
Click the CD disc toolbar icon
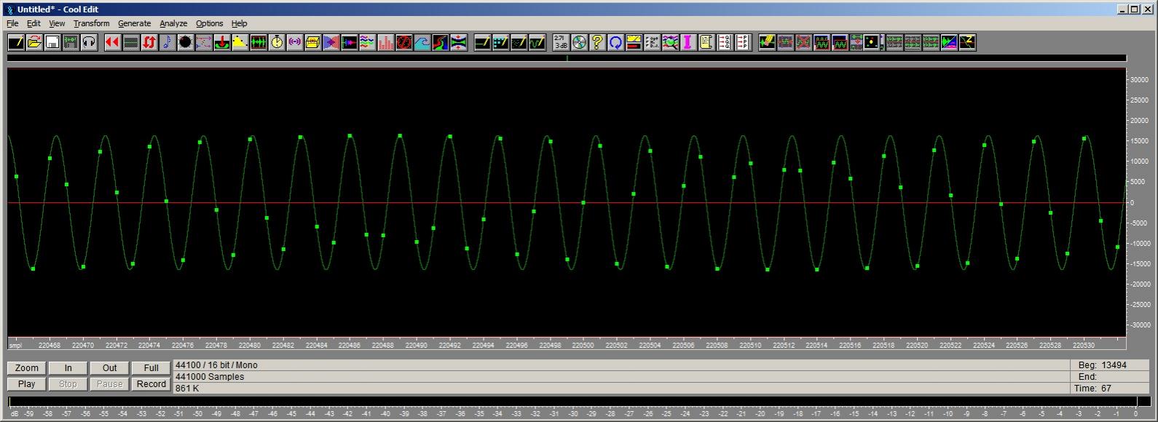pos(579,43)
